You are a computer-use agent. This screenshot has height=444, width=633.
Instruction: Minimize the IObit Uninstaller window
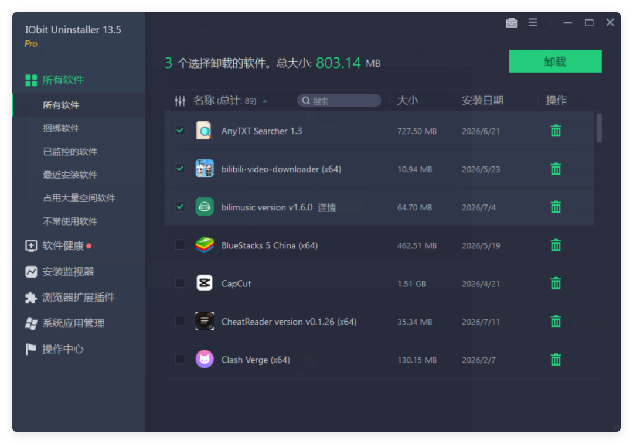[x=567, y=23]
